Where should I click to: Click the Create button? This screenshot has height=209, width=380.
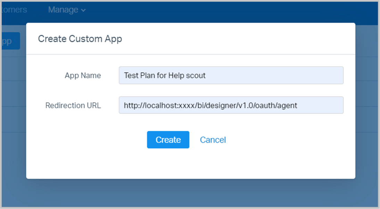pos(168,140)
